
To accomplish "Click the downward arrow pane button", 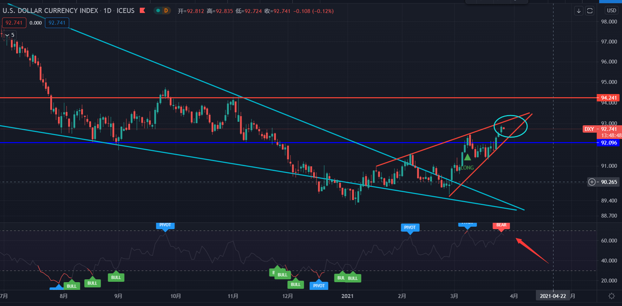I will (579, 11).
